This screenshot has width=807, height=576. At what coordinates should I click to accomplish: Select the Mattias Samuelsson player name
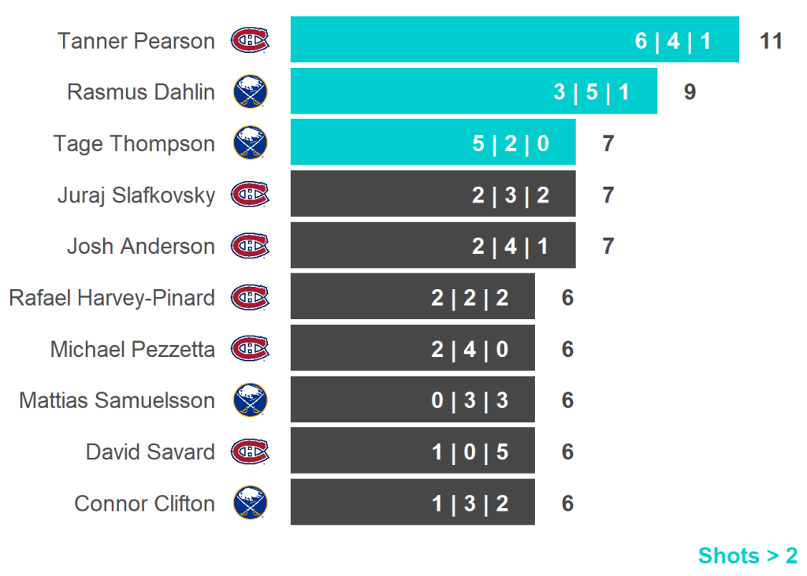point(117,400)
